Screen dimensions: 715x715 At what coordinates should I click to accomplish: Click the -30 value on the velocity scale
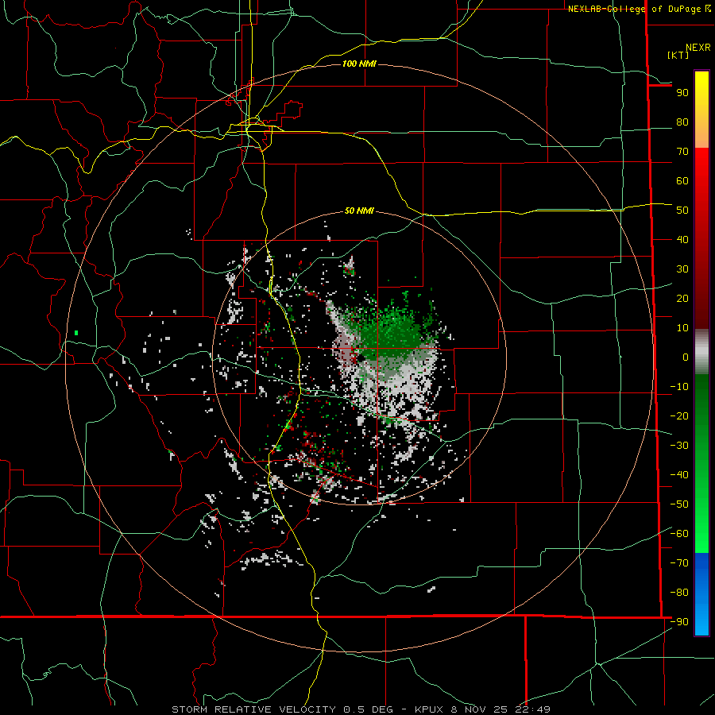point(679,446)
